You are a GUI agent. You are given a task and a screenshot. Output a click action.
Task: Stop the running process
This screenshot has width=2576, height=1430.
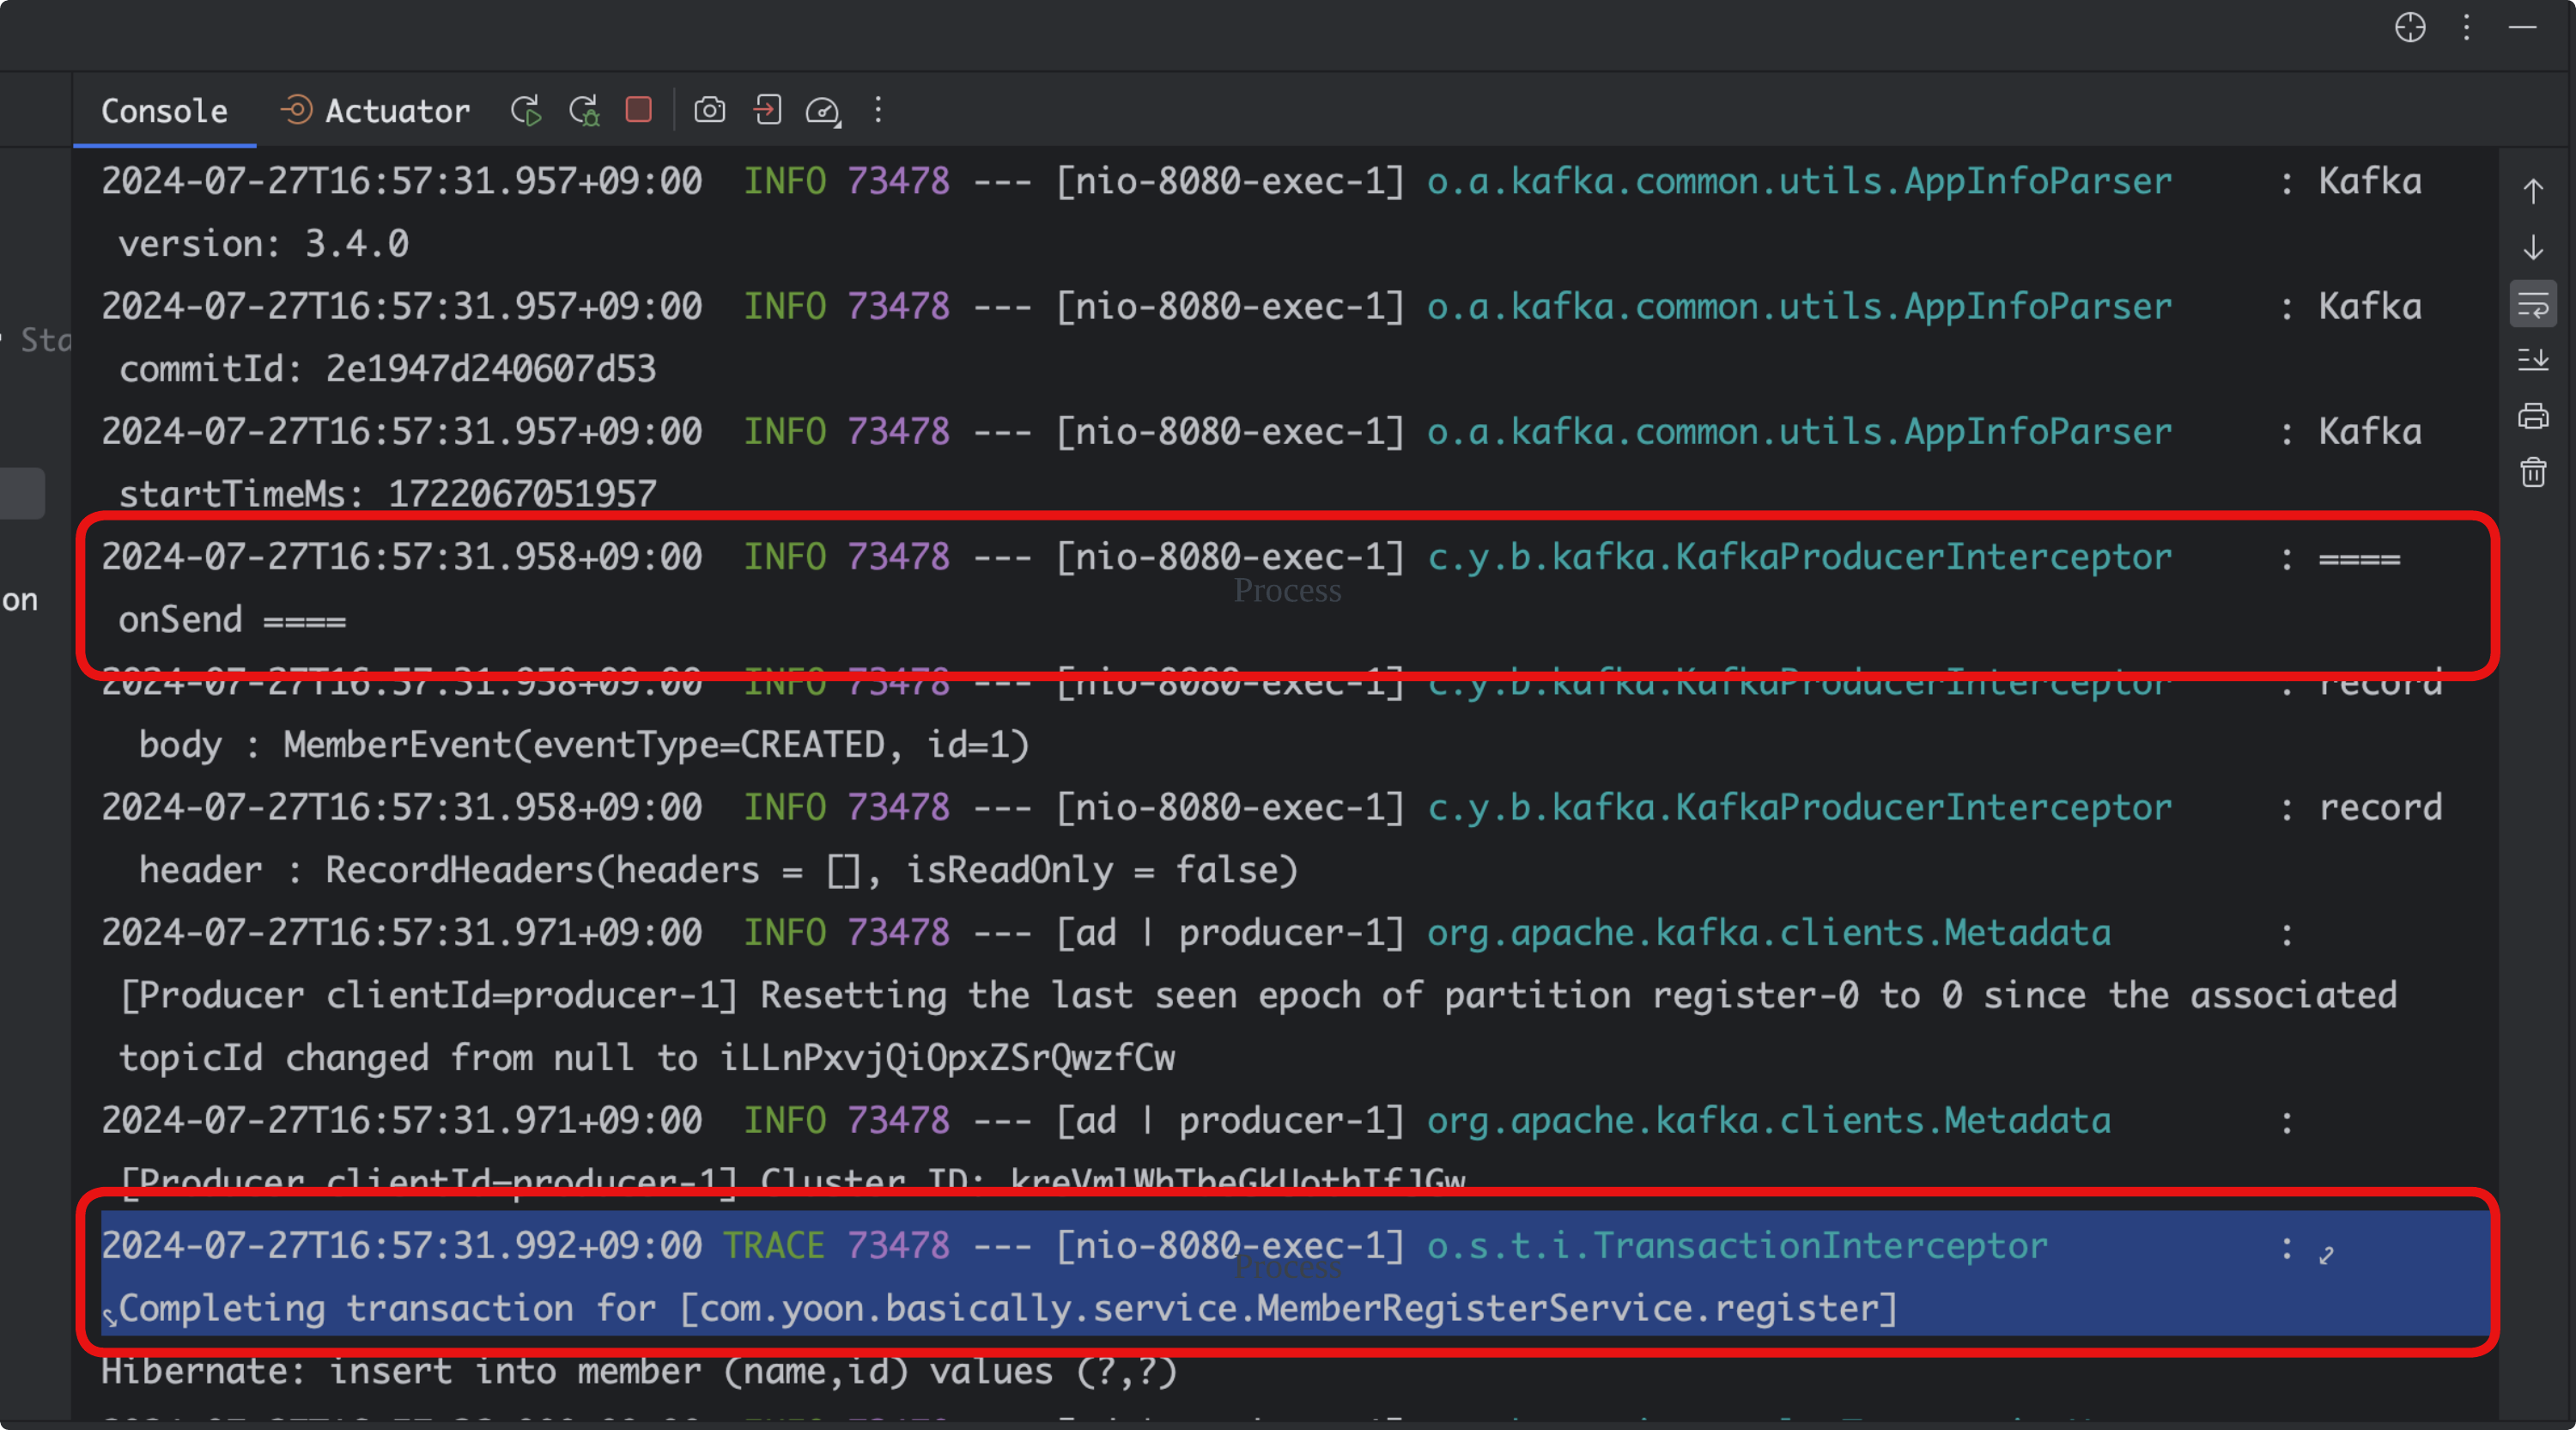click(639, 109)
